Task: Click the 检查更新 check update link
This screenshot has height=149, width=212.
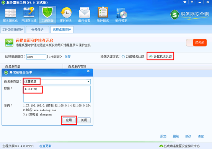Action: pos(45,146)
